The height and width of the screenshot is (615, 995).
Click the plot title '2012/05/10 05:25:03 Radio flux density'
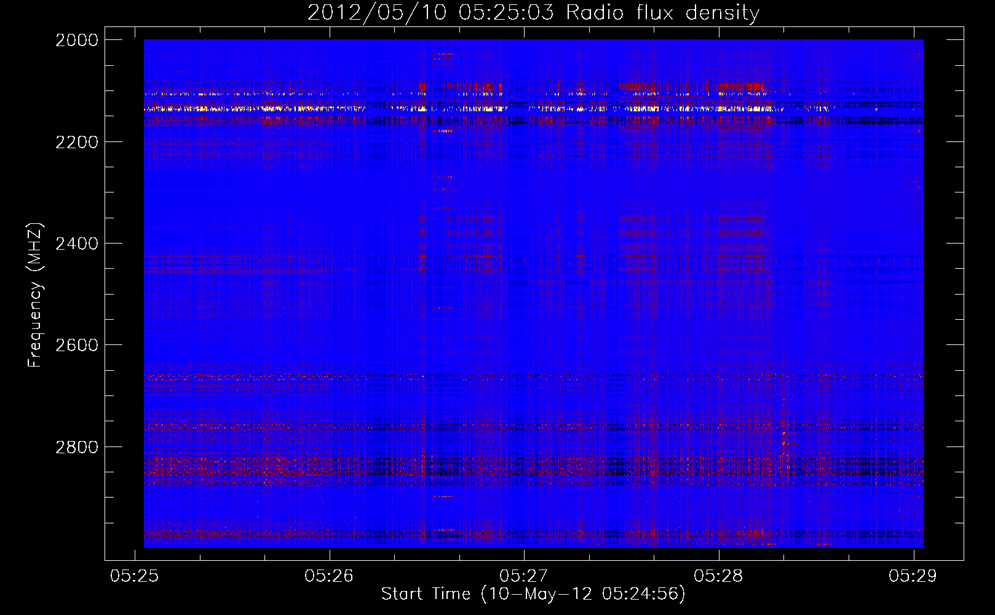click(x=533, y=13)
